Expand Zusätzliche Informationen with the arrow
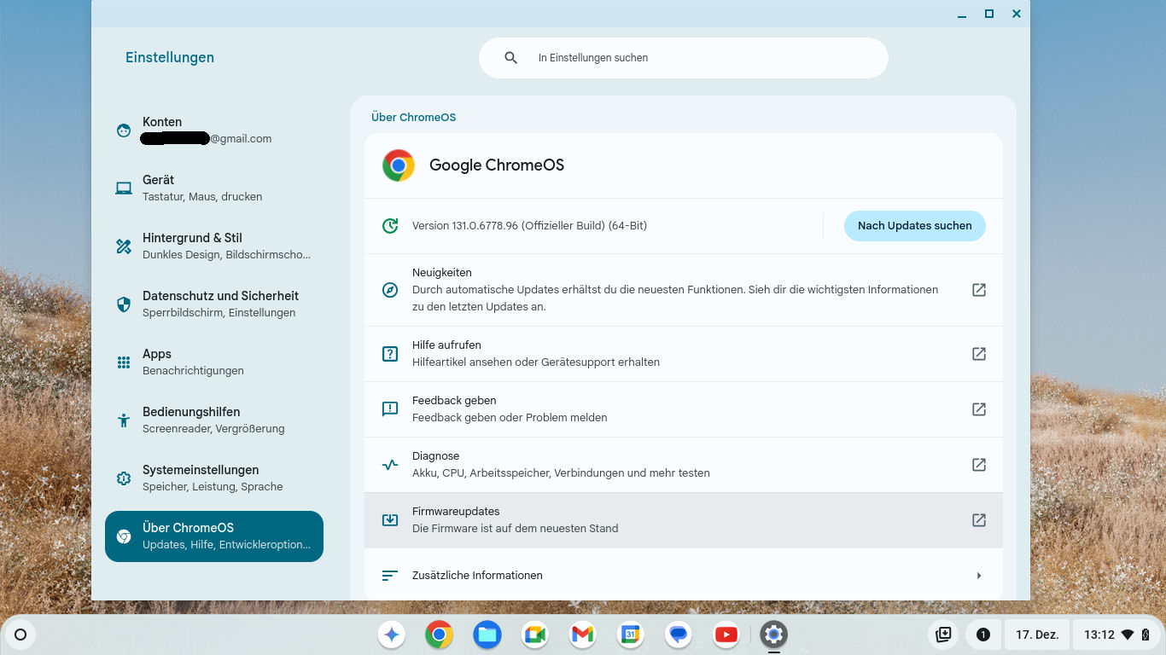Viewport: 1166px width, 655px height. (979, 576)
